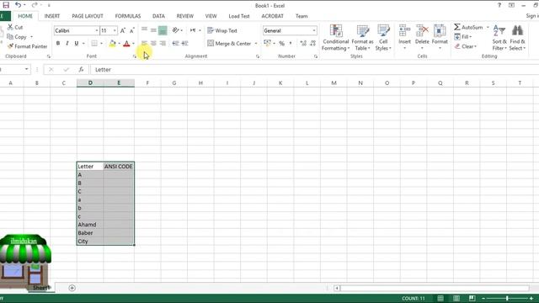
Task: Switch to Page Layout view icon
Action: [456, 298]
